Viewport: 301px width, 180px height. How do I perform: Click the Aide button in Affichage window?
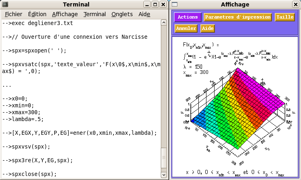click(208, 29)
